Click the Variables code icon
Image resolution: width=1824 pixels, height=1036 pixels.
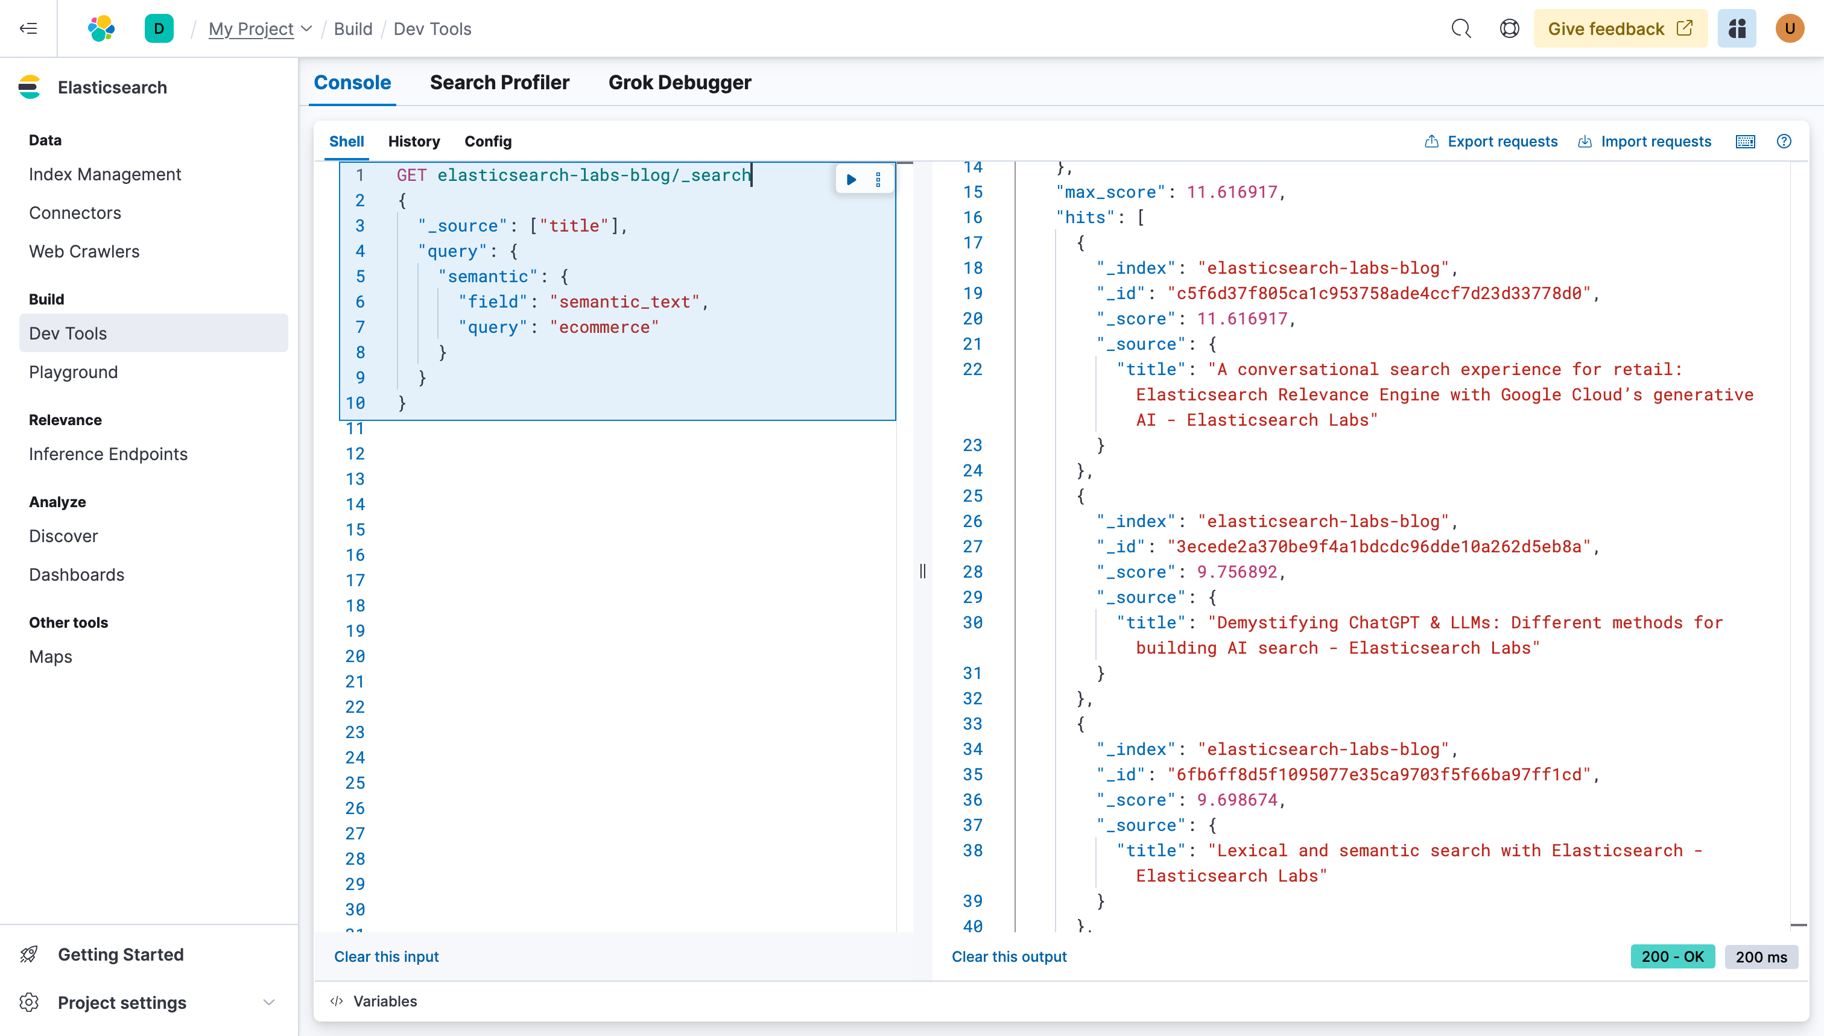[337, 1001]
